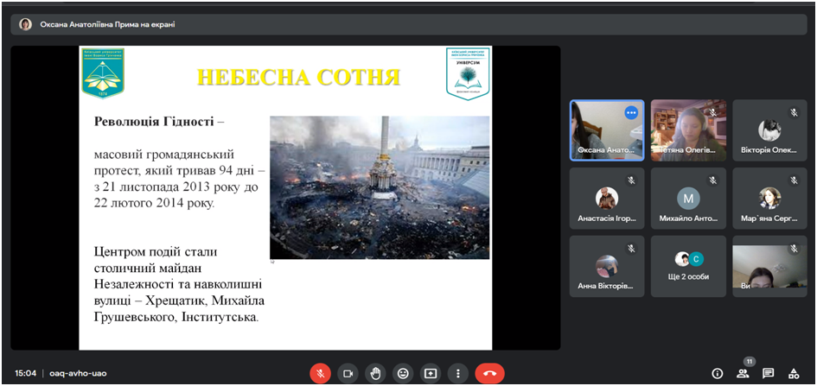Click Вікторія Олек… avatar photo
Viewport: 817px width, 386px height.
click(x=769, y=130)
